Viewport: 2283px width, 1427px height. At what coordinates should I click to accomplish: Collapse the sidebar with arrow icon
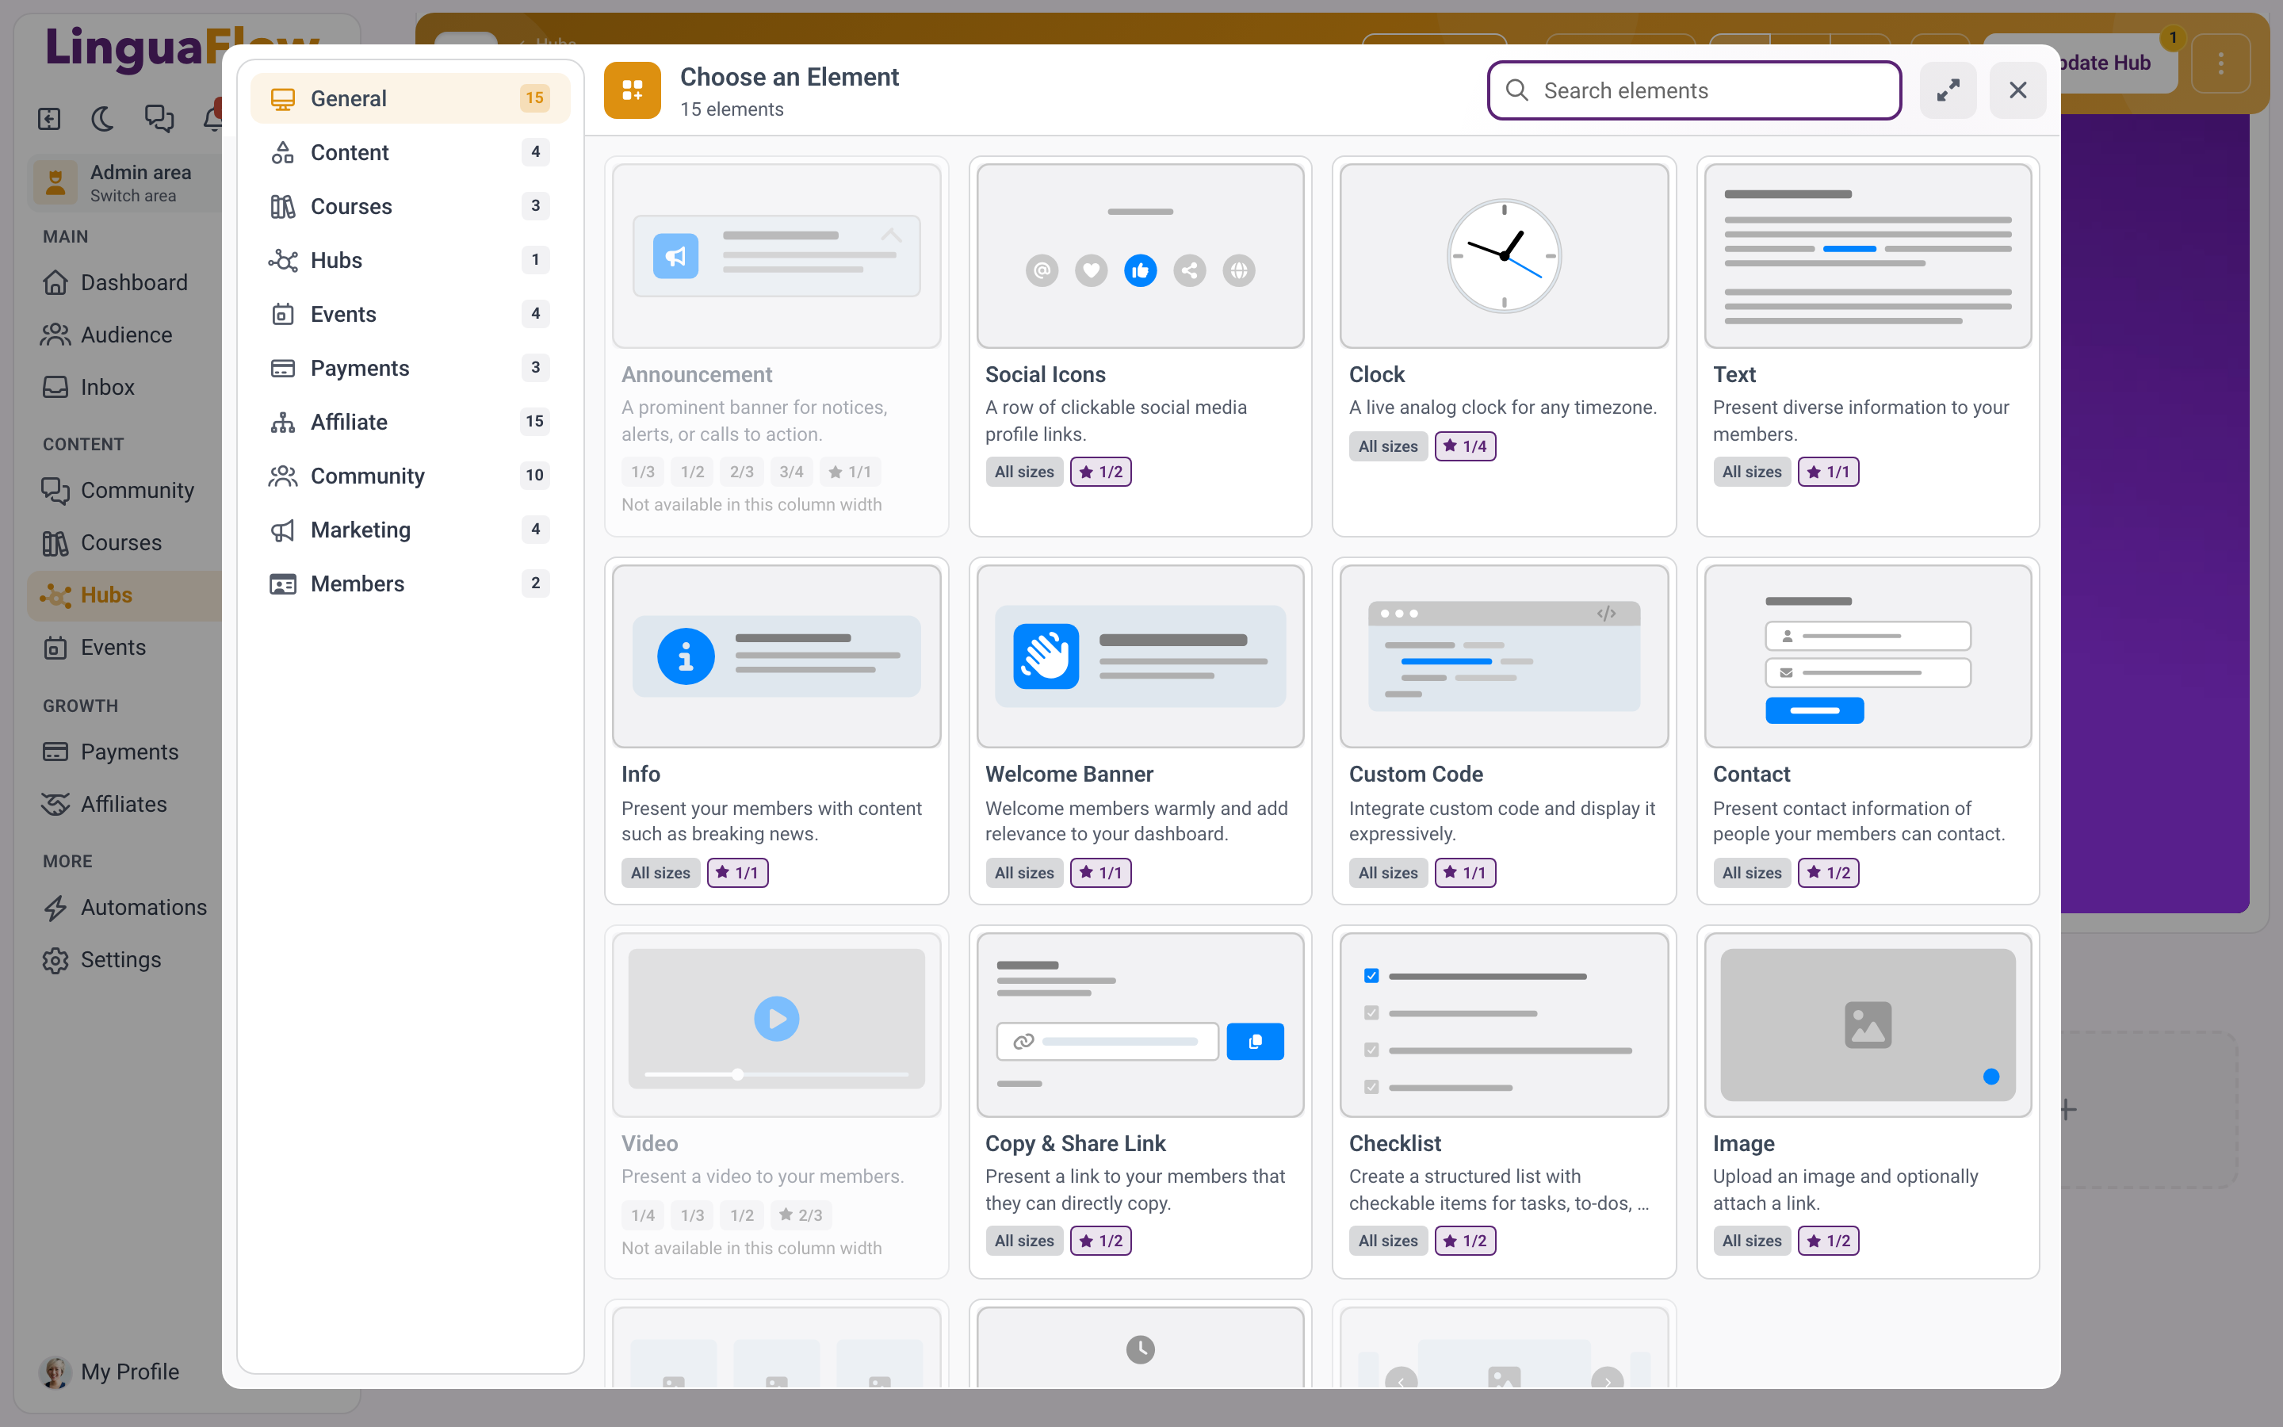pos(49,119)
